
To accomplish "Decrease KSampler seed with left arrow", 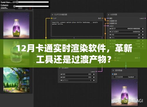I will [110, 29].
